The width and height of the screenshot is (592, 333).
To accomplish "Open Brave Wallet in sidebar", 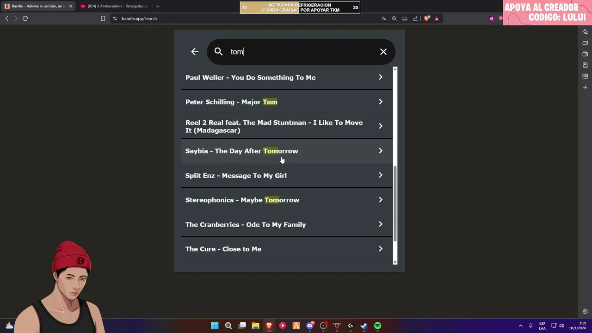I will pos(585,54).
